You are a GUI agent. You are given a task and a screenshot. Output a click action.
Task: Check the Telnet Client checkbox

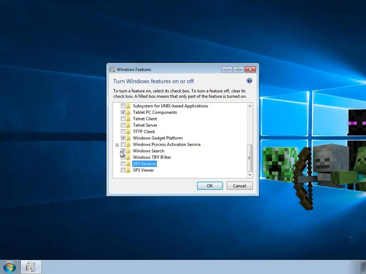click(123, 119)
